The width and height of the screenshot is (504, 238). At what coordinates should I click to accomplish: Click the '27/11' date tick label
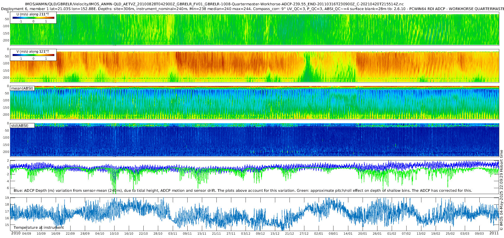(x=231, y=234)
